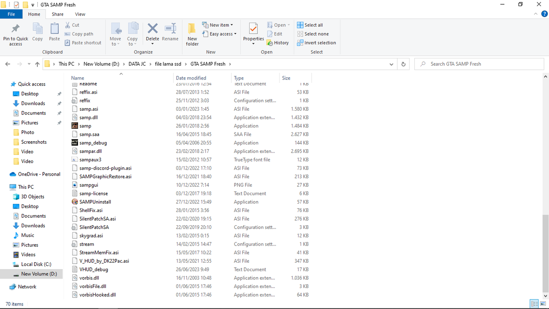Click the Edit ribbon button

coord(274,34)
